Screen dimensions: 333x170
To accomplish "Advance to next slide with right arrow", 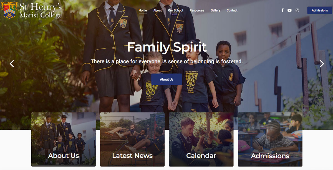I will (x=322, y=64).
